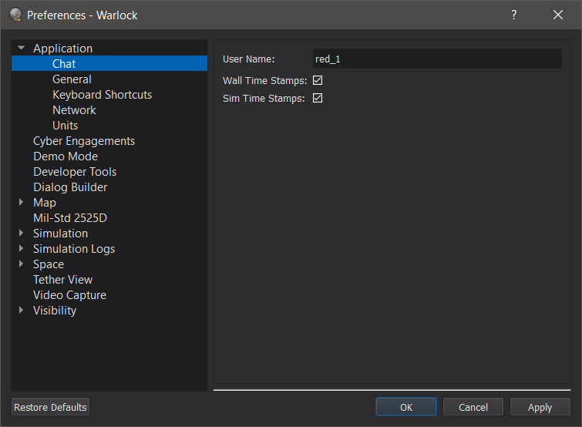Screen dimensions: 582x427
Task: Select Video Capture in the tree
Action: pos(69,295)
